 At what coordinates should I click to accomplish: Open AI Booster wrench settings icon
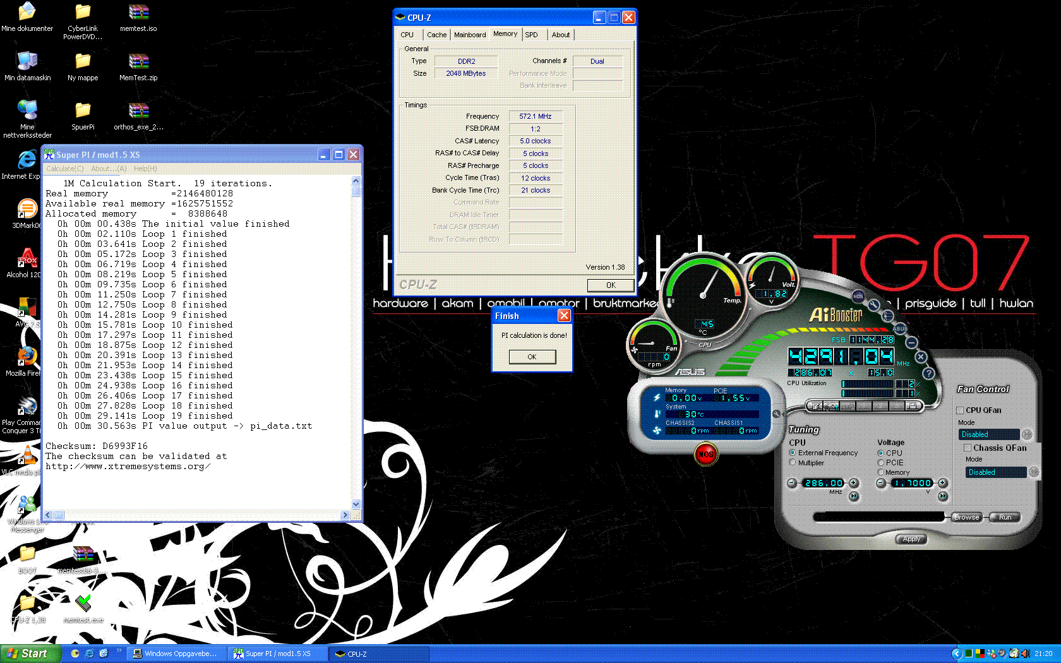[873, 306]
